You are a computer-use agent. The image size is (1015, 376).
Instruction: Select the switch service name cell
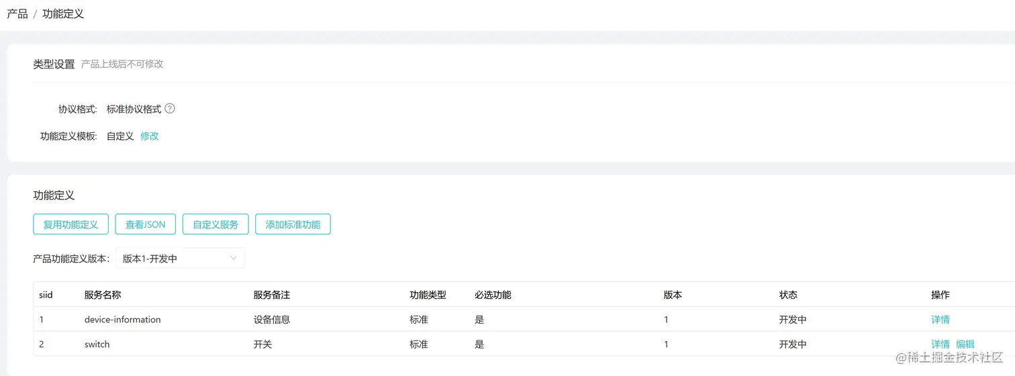point(97,344)
